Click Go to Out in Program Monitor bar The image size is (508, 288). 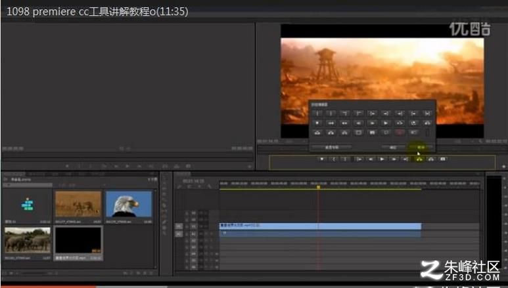pyautogui.click(x=405, y=159)
